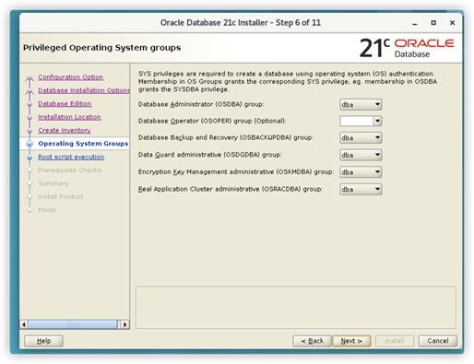Select the Operating System Groups step
This screenshot has height=364, width=474.
click(x=83, y=144)
